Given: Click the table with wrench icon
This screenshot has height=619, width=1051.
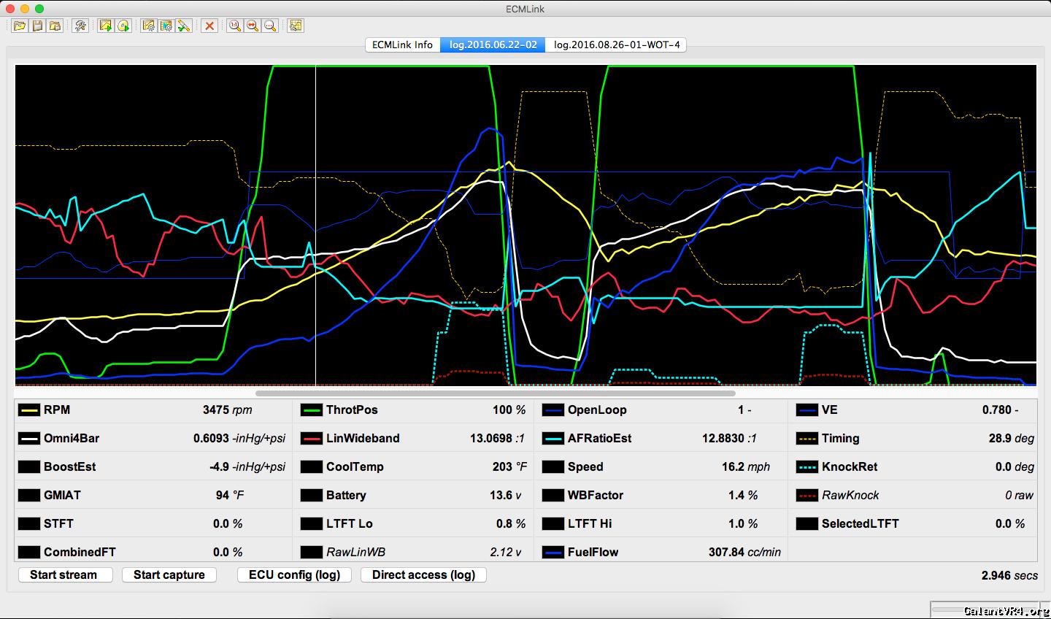Looking at the screenshot, I should click(296, 26).
